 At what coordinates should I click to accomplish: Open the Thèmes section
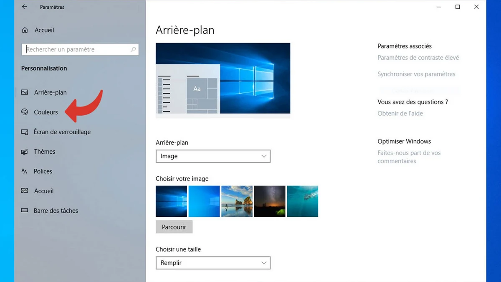click(45, 151)
